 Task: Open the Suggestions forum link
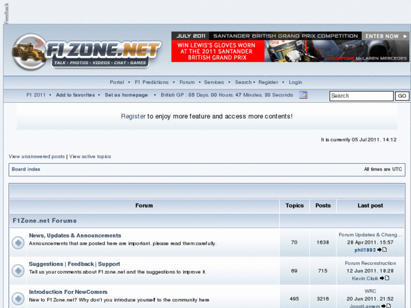pos(46,264)
